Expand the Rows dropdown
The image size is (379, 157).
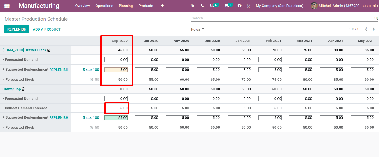point(197,29)
